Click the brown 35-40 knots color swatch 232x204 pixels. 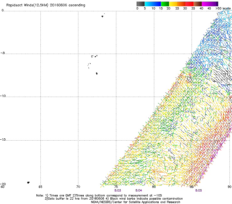(198, 4)
